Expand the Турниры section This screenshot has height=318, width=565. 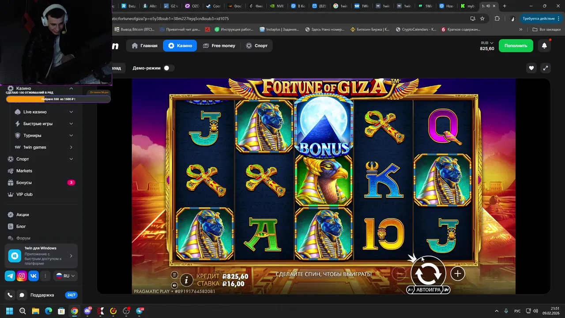pyautogui.click(x=71, y=136)
